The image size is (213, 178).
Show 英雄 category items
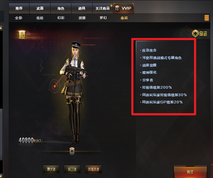click(x=82, y=18)
